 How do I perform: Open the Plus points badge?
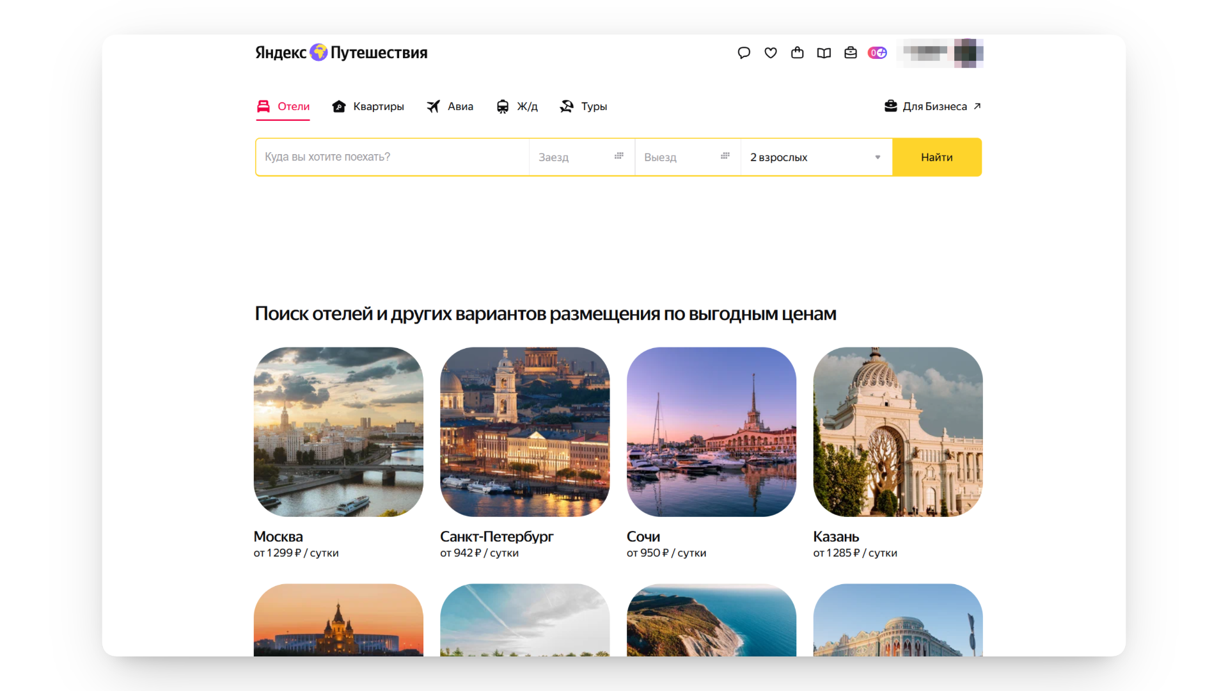point(878,53)
